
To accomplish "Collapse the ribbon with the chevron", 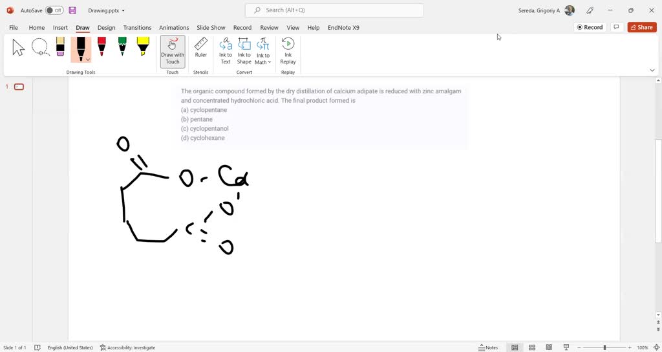I will click(652, 70).
